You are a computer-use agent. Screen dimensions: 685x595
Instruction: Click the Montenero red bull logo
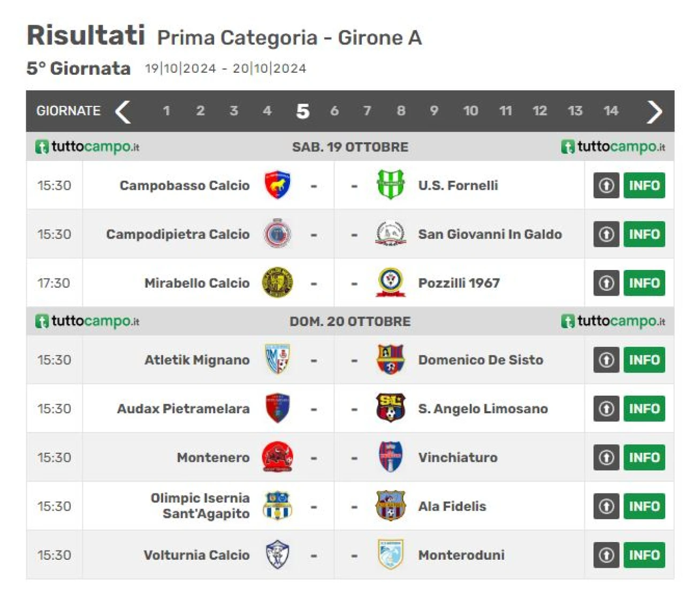tap(277, 457)
